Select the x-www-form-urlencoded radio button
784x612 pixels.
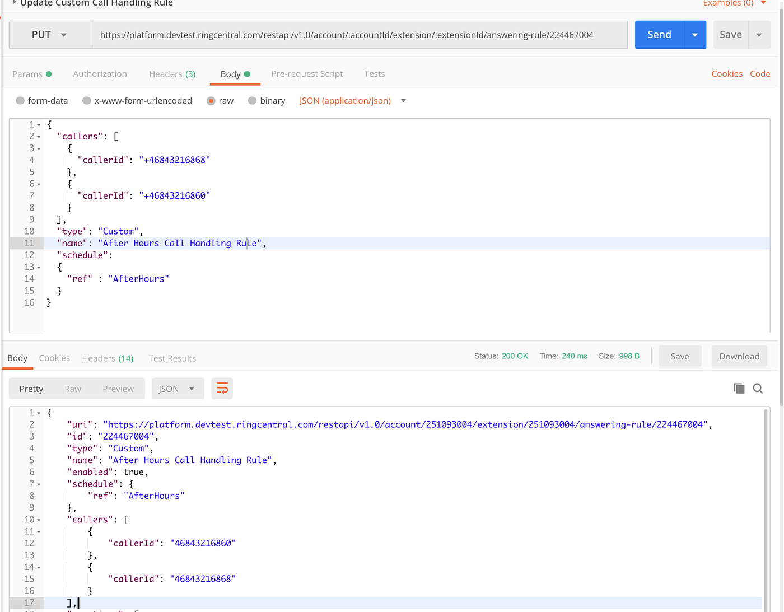pyautogui.click(x=86, y=100)
